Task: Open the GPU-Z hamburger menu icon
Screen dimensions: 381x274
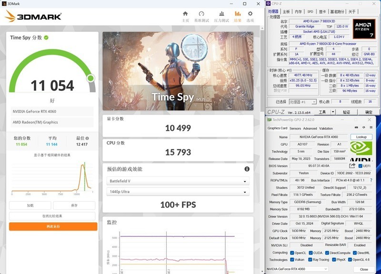Action: click(x=371, y=127)
